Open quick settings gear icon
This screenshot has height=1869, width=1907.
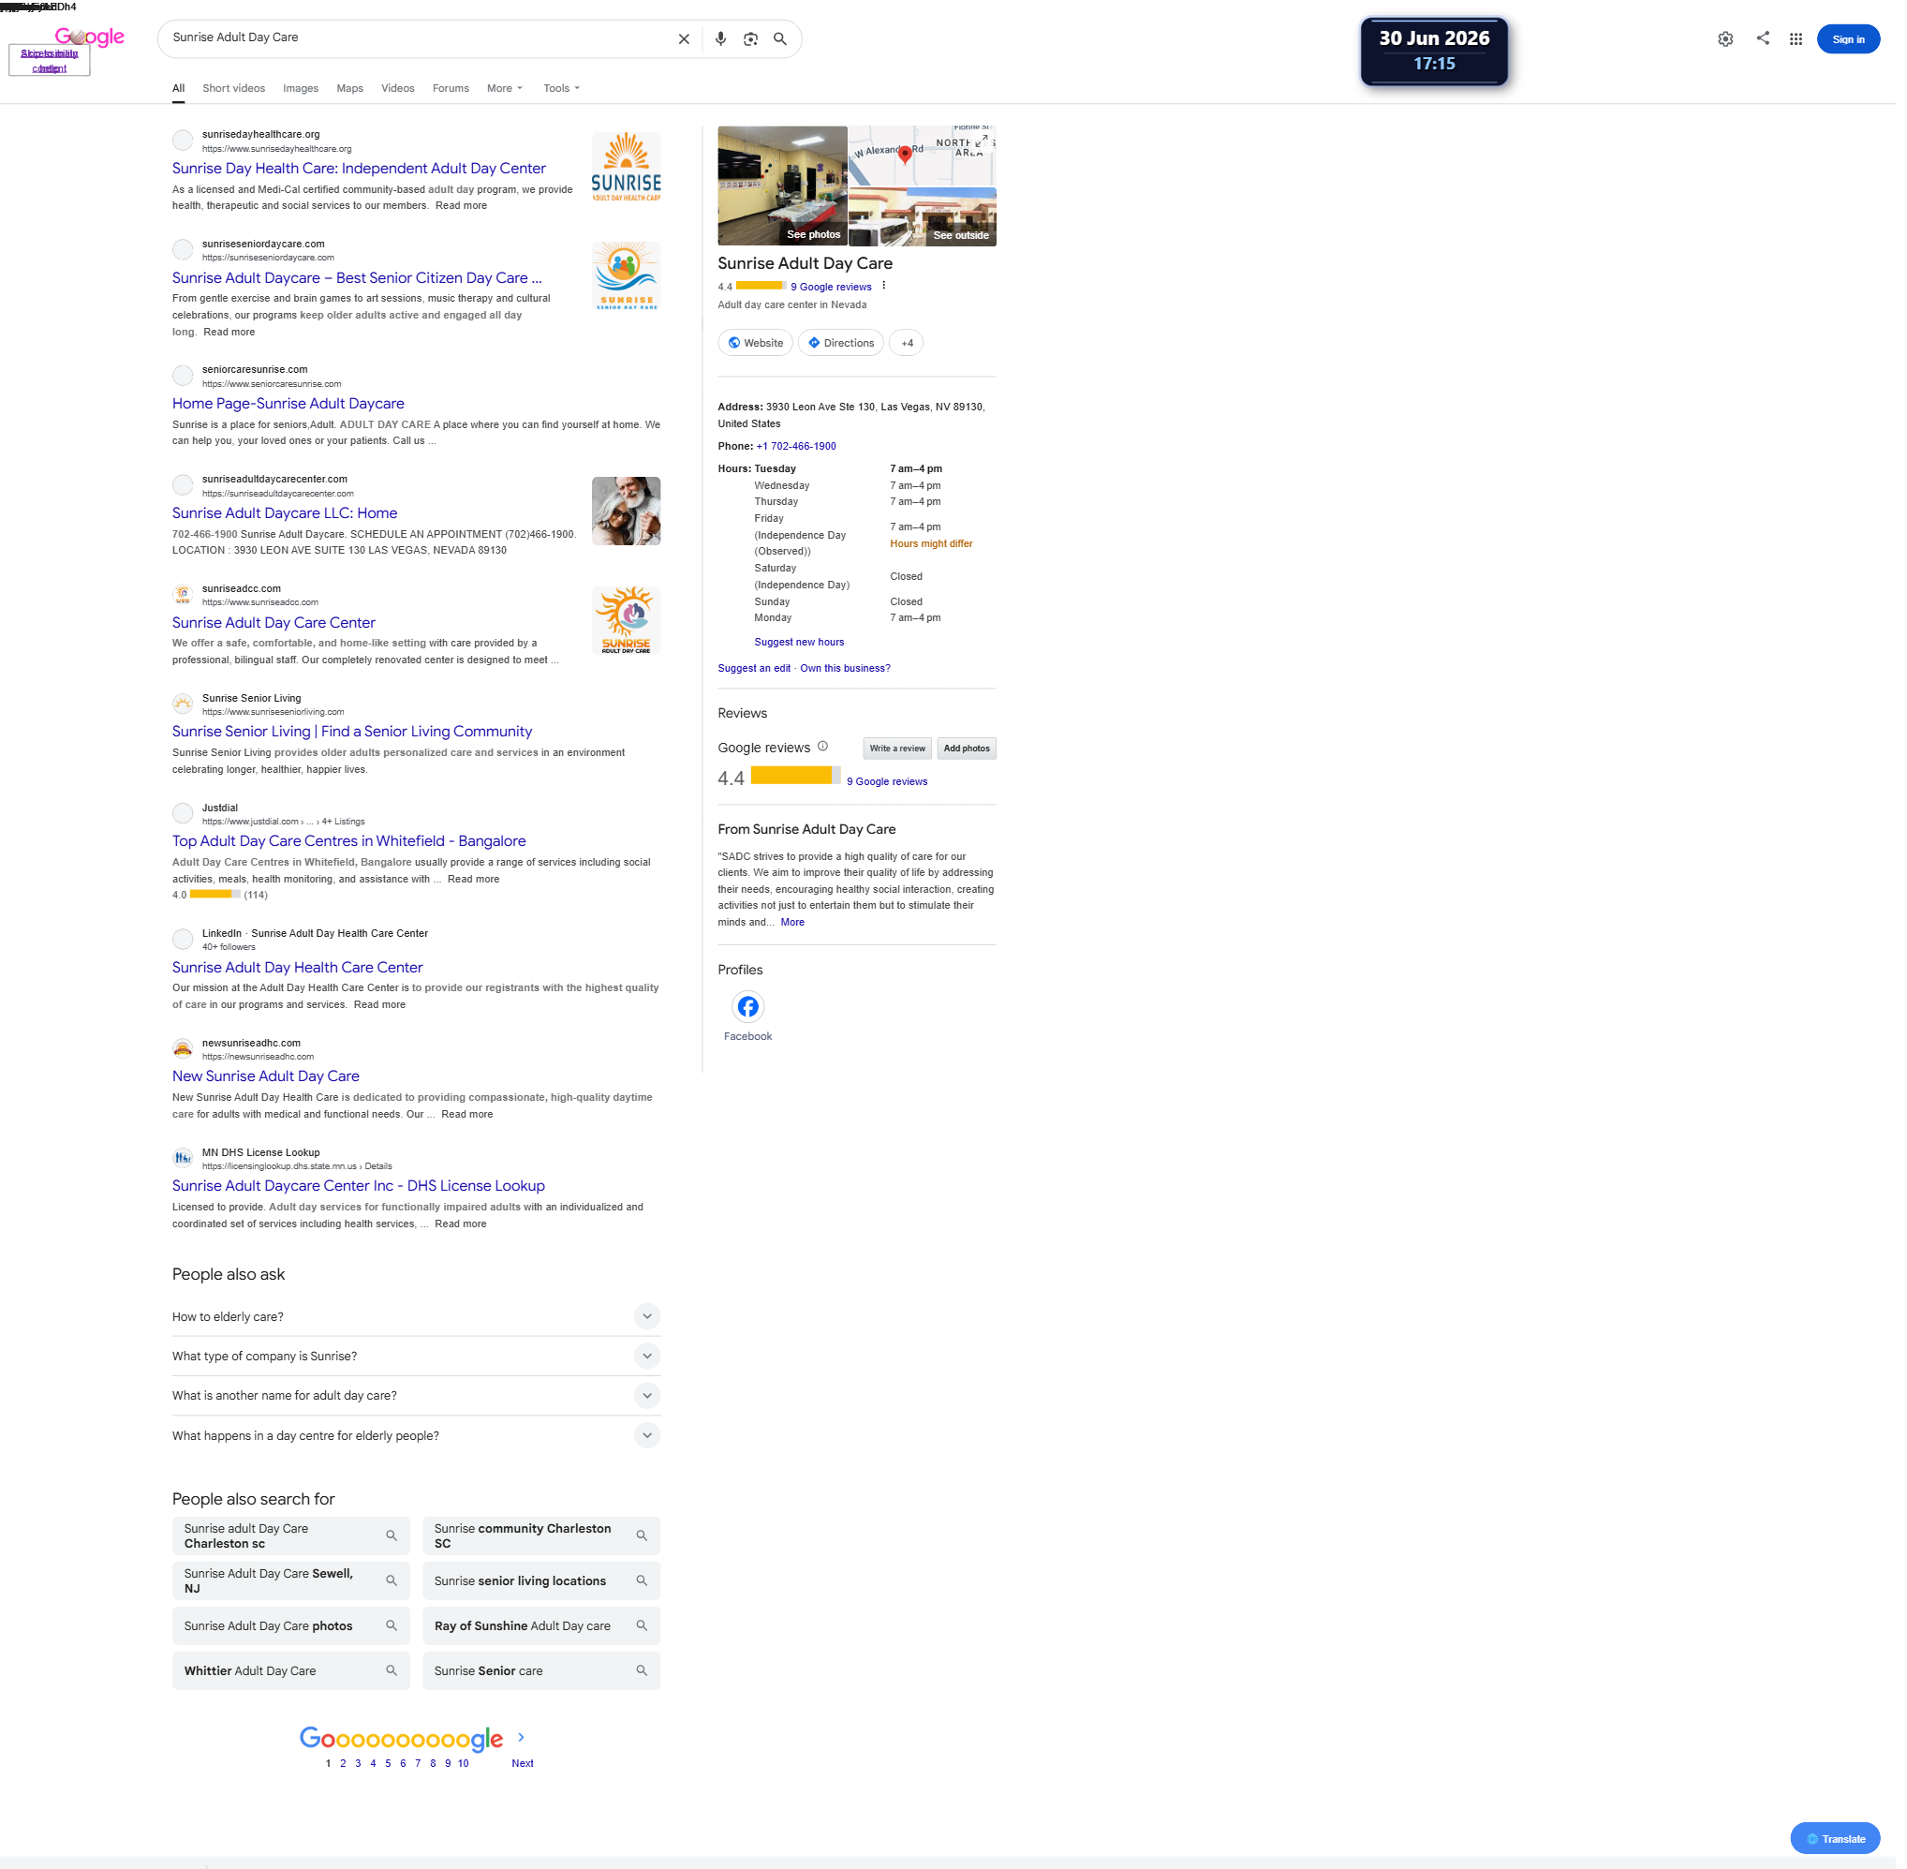click(1724, 39)
